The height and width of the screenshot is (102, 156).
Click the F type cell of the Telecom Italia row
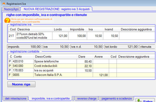[x=10, y=75]
